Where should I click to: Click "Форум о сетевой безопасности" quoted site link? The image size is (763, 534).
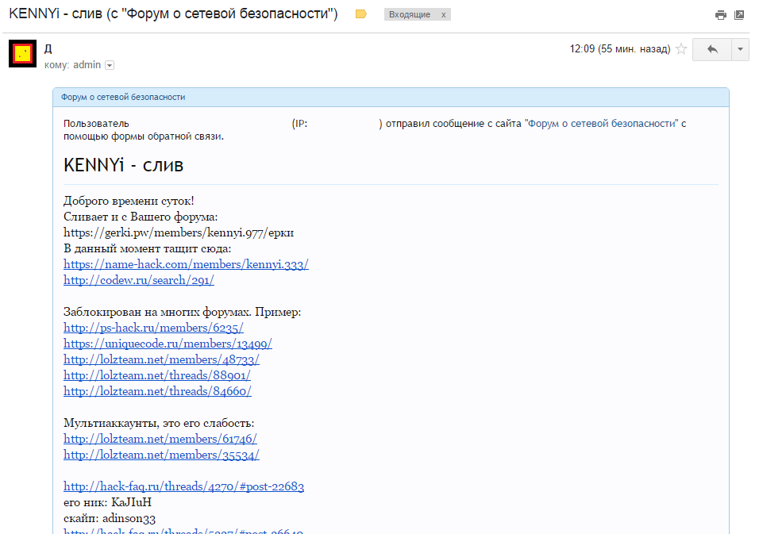click(x=601, y=124)
